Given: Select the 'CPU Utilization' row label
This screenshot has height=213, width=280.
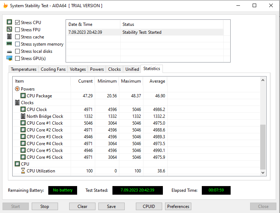Looking at the screenshot, I should click(41, 171).
